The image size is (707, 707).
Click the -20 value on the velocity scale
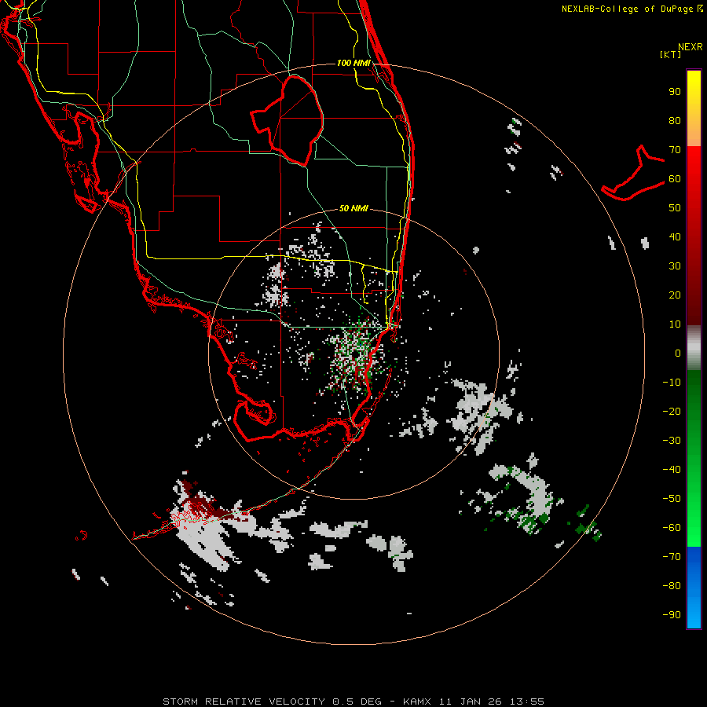[672, 412]
